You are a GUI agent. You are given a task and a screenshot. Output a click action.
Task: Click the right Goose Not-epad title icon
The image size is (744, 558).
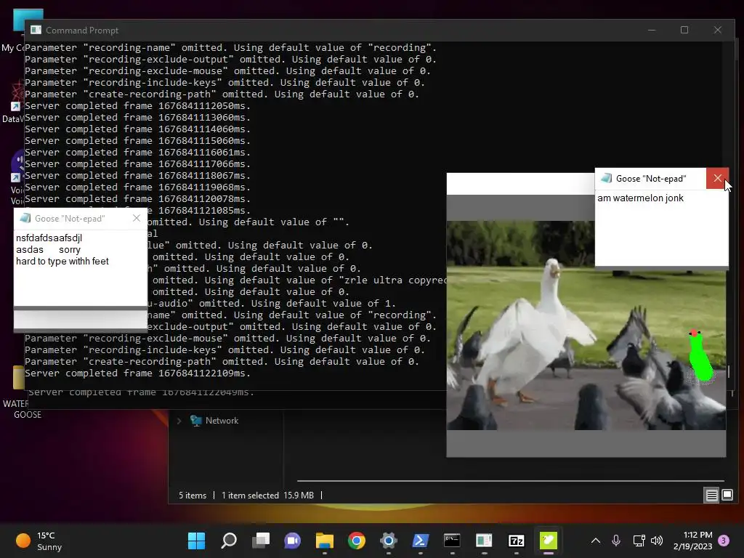click(606, 179)
